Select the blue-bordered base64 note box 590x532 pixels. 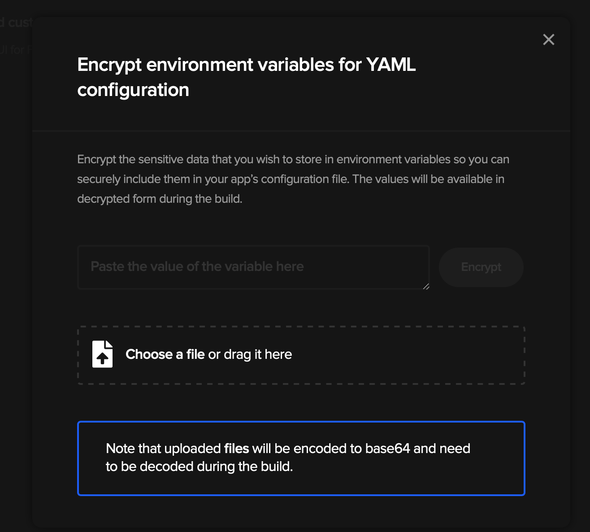301,458
